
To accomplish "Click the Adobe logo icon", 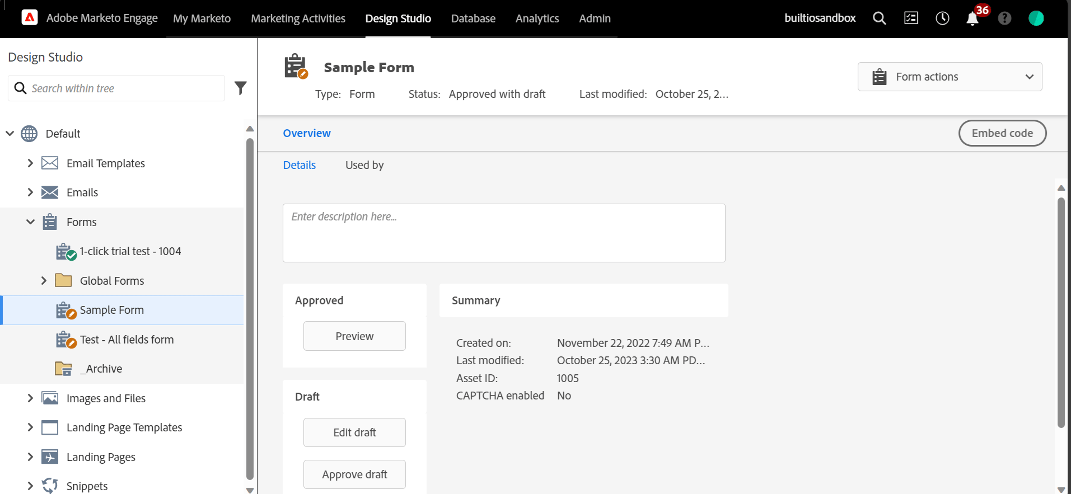I will 30,18.
